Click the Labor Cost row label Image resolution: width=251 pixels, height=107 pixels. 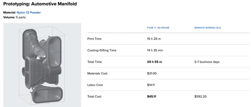click(95, 85)
